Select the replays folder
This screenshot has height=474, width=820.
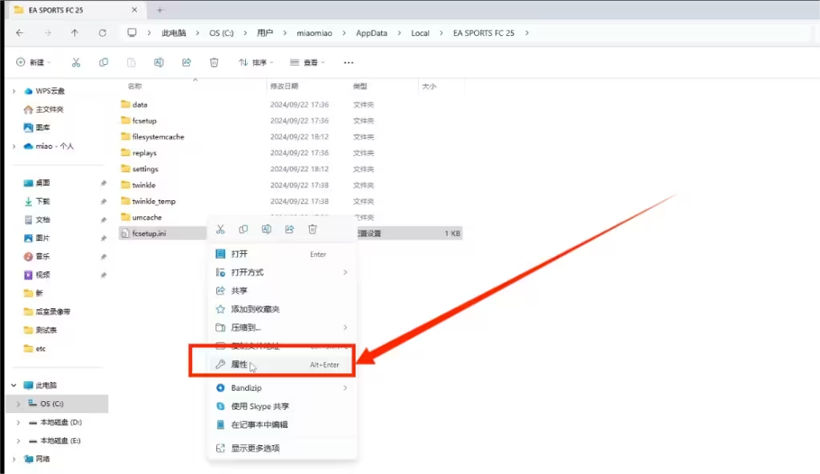[139, 153]
